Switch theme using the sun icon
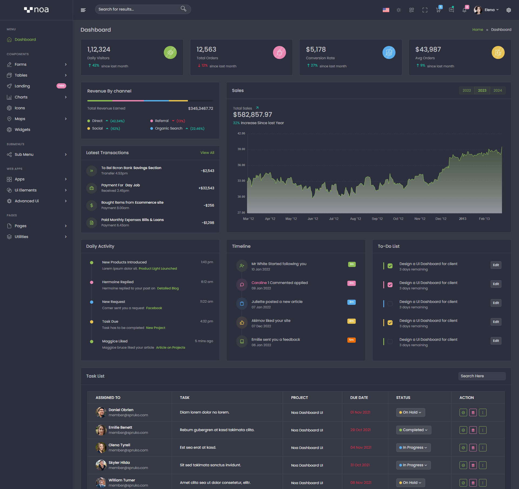This screenshot has width=519, height=489. coord(399,10)
